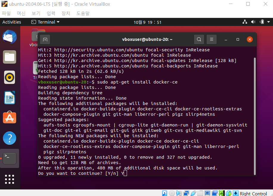Image resolution: width=273 pixels, height=196 pixels.
Task: Click the '0 upgraded, 11 newly installed' line
Action: coord(125,157)
